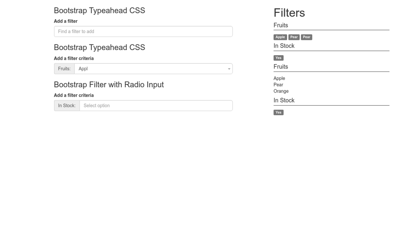This screenshot has width=412, height=231.
Task: Click the "Fruits:" input addon label
Action: 64,69
